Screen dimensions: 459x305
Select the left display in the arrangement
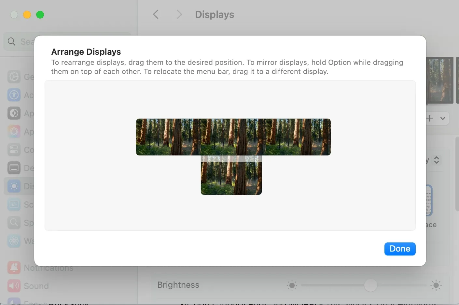(168, 137)
